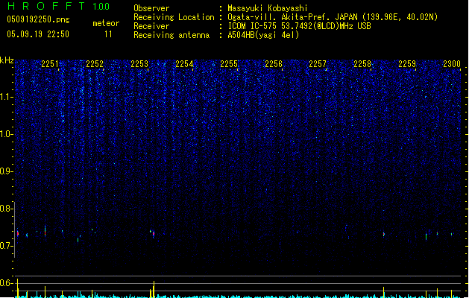This screenshot has width=469, height=298.
Task: Click the 0.8 kHz axis label
Action: click(7, 209)
